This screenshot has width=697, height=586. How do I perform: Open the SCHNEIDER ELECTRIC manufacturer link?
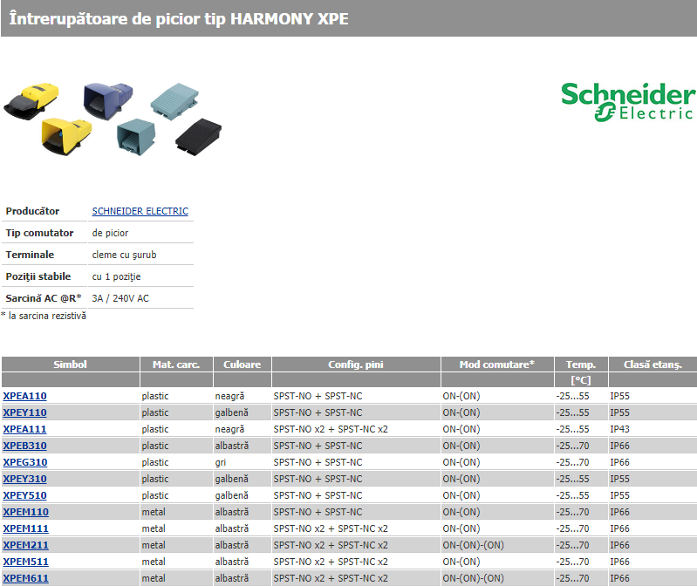[x=140, y=211]
